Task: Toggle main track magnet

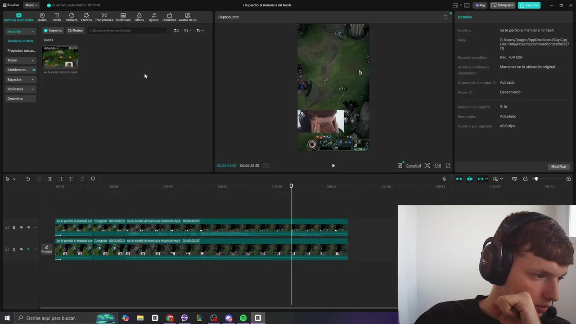Action: [459, 179]
